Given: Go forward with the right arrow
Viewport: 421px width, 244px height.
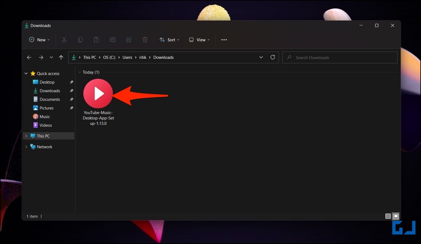Looking at the screenshot, I should click(41, 57).
